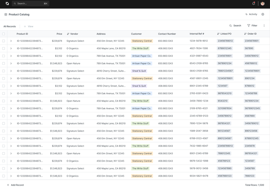Click the Total Rows: 1,500 text
Screen dimensions: 270x190
click(255, 185)
